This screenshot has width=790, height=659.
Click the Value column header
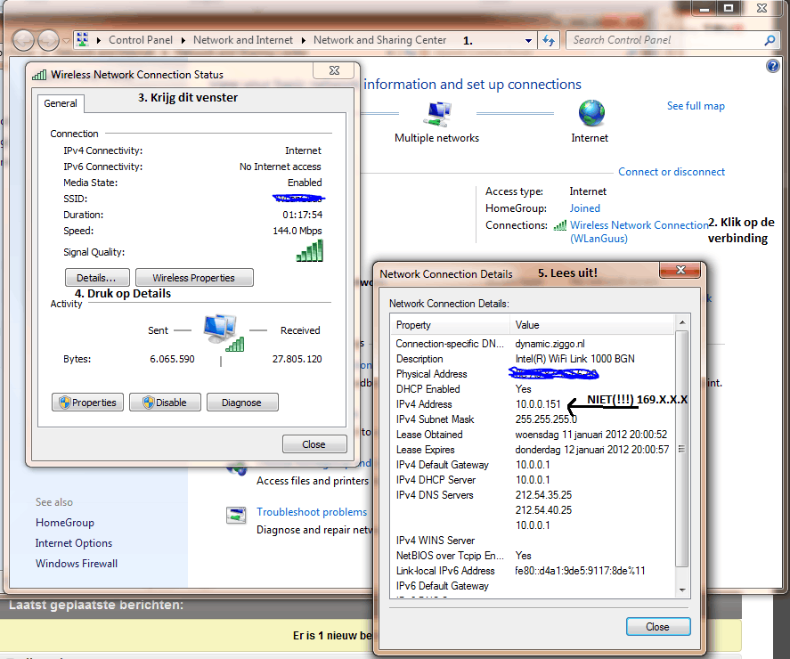pyautogui.click(x=591, y=325)
